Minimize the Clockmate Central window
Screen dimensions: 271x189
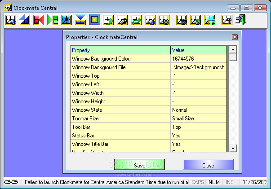click(x=233, y=8)
